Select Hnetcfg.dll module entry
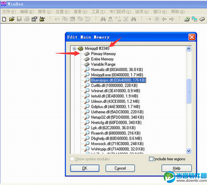207x185 pixels. pos(116,123)
